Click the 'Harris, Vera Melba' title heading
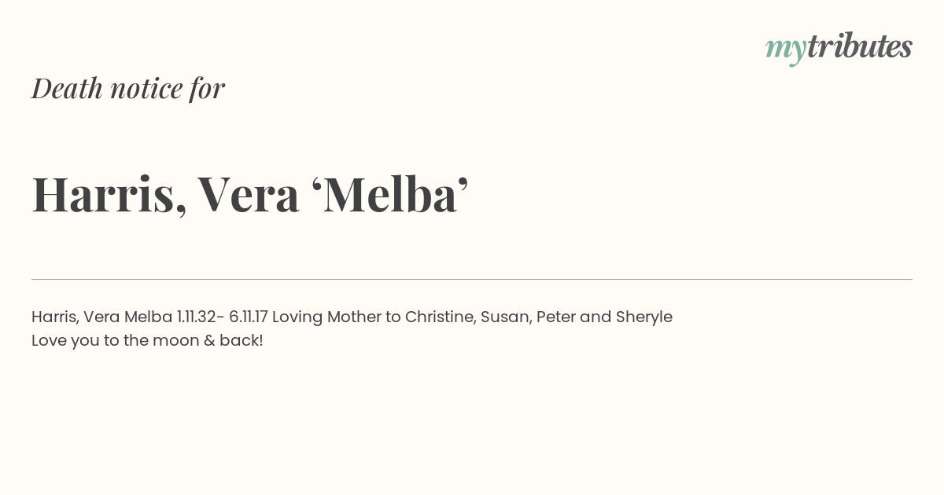 click(x=250, y=194)
